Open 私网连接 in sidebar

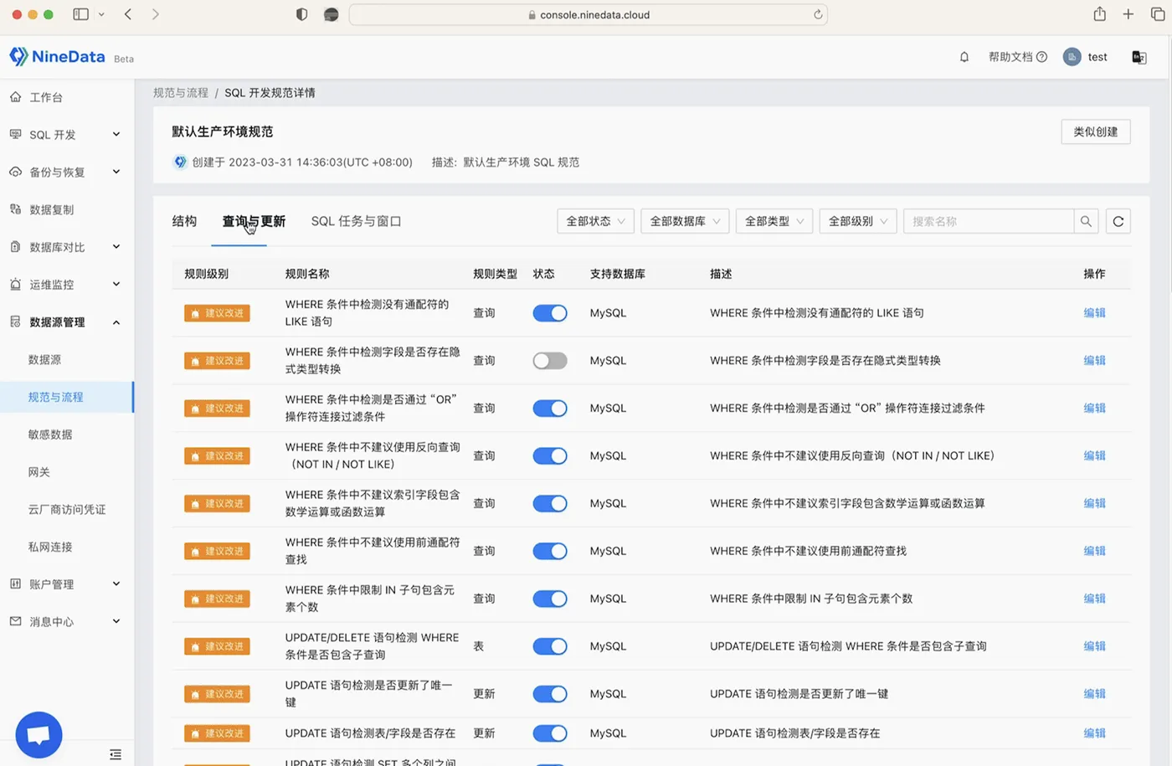tap(50, 547)
